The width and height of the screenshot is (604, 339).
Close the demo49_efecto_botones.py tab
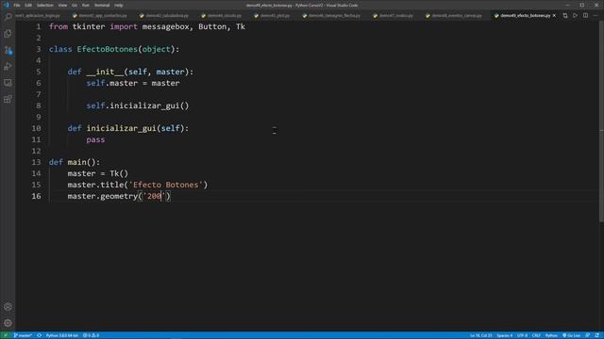pyautogui.click(x=554, y=16)
